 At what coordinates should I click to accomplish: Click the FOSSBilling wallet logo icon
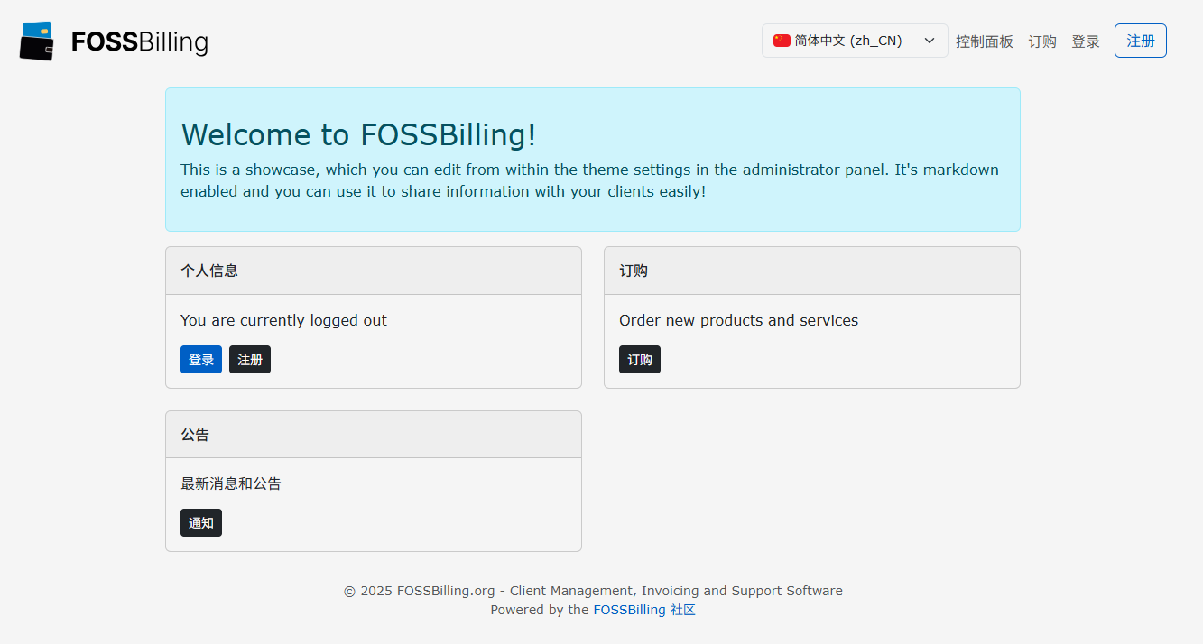click(37, 41)
